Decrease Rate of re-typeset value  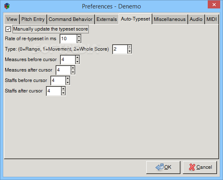tap(79, 41)
